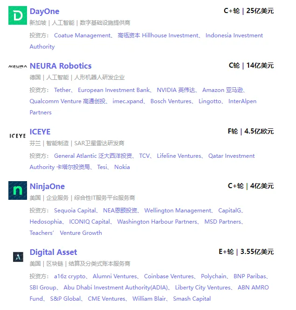The image size is (296, 310).
Task: Open the Digital Asset title link
Action: coord(53,252)
